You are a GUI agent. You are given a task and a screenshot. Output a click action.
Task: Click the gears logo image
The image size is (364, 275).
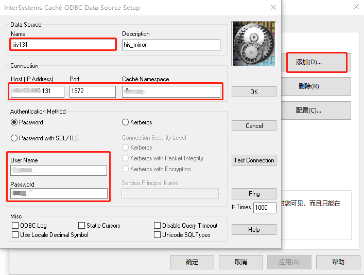253,43
